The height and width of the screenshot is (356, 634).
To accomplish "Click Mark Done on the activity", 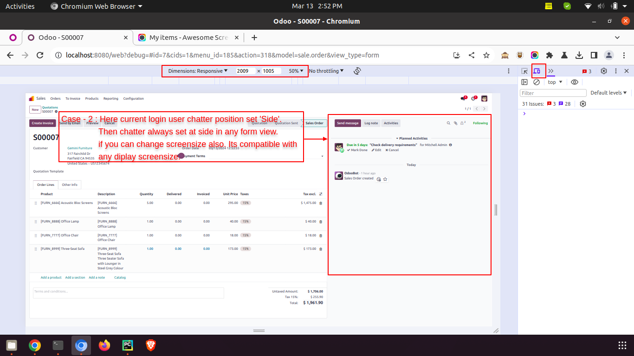I will pyautogui.click(x=357, y=150).
